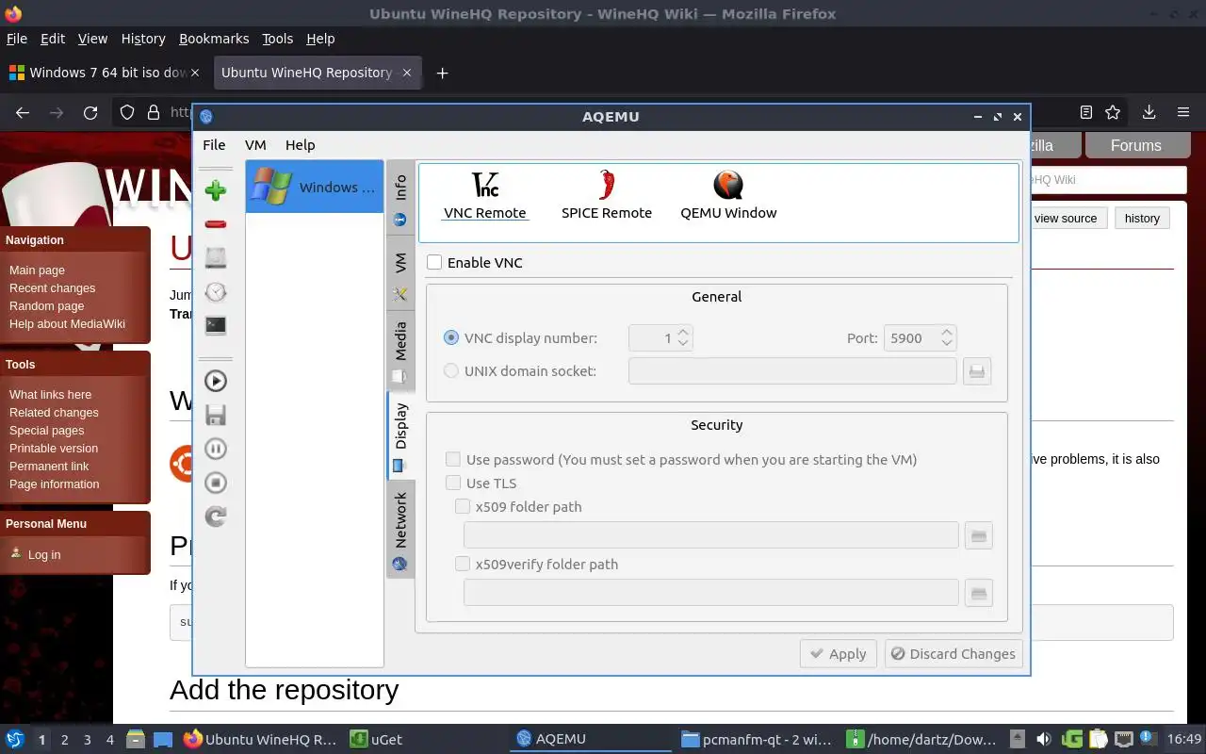
Task: Go back using Firefox back arrow
Action: (23, 112)
